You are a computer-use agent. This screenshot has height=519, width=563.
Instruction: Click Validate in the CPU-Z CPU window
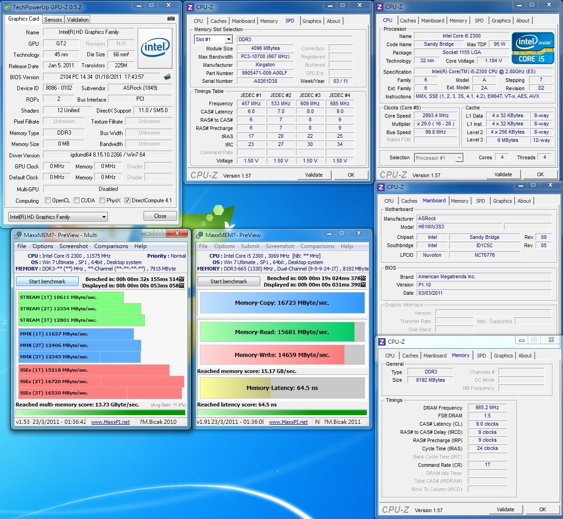(503, 174)
